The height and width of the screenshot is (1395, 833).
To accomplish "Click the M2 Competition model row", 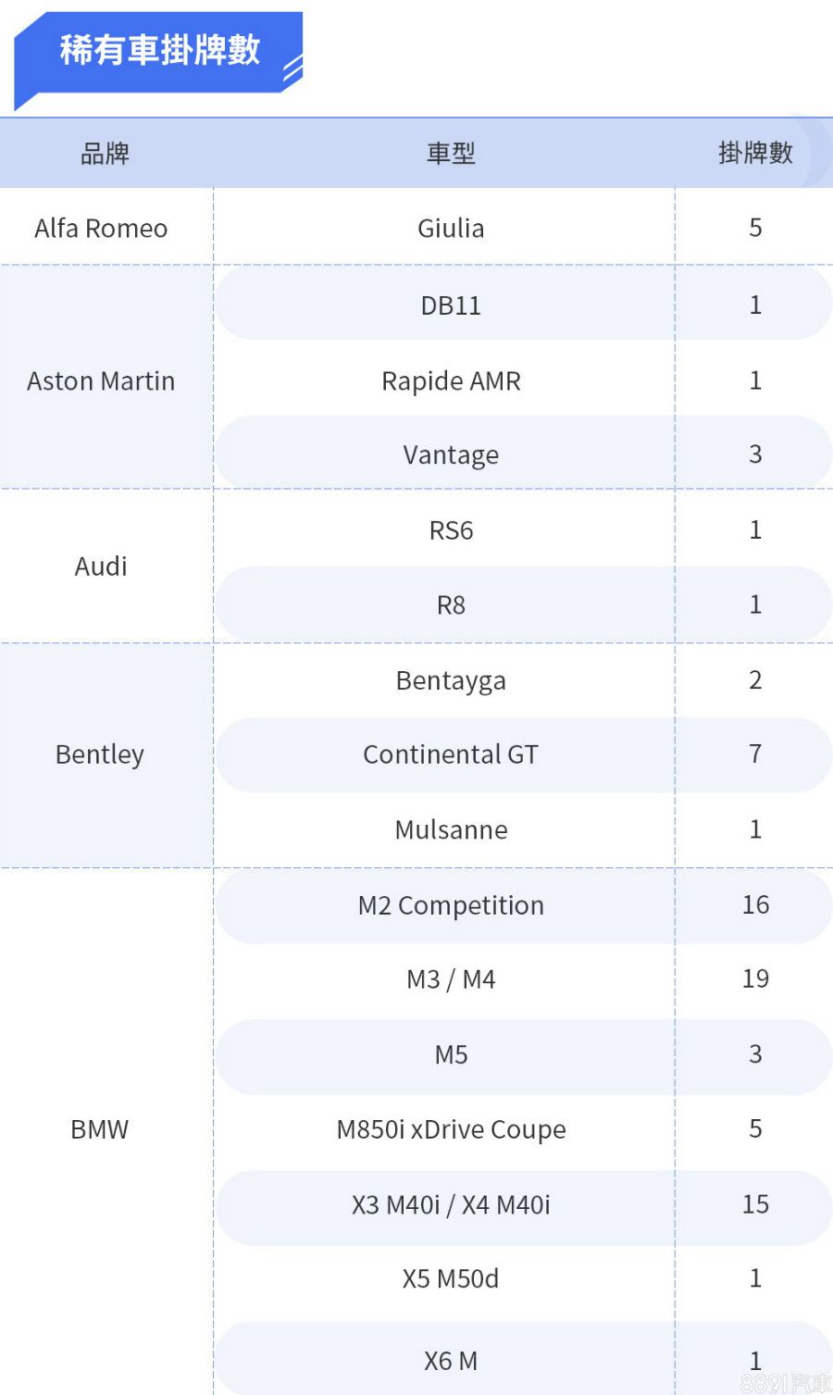I will click(x=451, y=905).
